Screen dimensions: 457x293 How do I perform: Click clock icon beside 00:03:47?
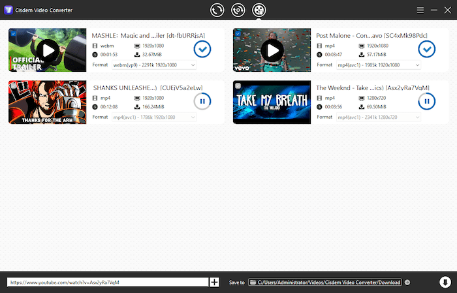coord(319,54)
